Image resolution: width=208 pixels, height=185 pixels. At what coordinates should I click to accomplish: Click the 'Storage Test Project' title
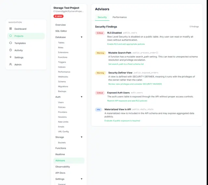click(66, 8)
